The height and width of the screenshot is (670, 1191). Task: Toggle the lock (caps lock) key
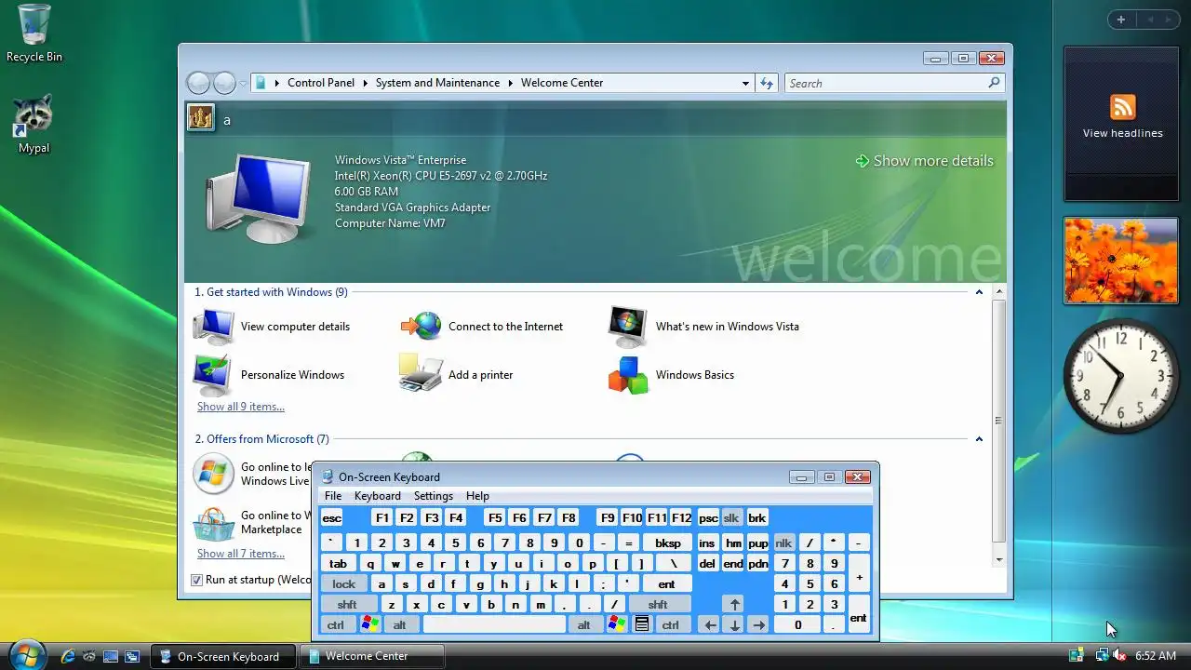(344, 584)
